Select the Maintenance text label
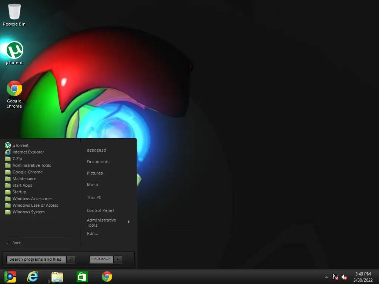Image resolution: width=379 pixels, height=284 pixels. click(x=24, y=179)
